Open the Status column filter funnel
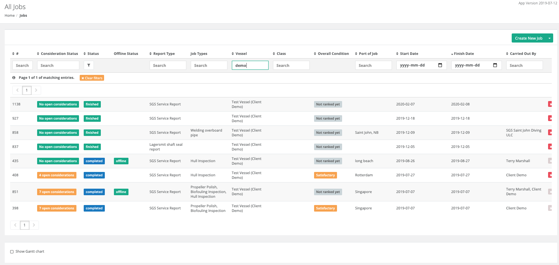The image size is (559, 265). pyautogui.click(x=89, y=65)
